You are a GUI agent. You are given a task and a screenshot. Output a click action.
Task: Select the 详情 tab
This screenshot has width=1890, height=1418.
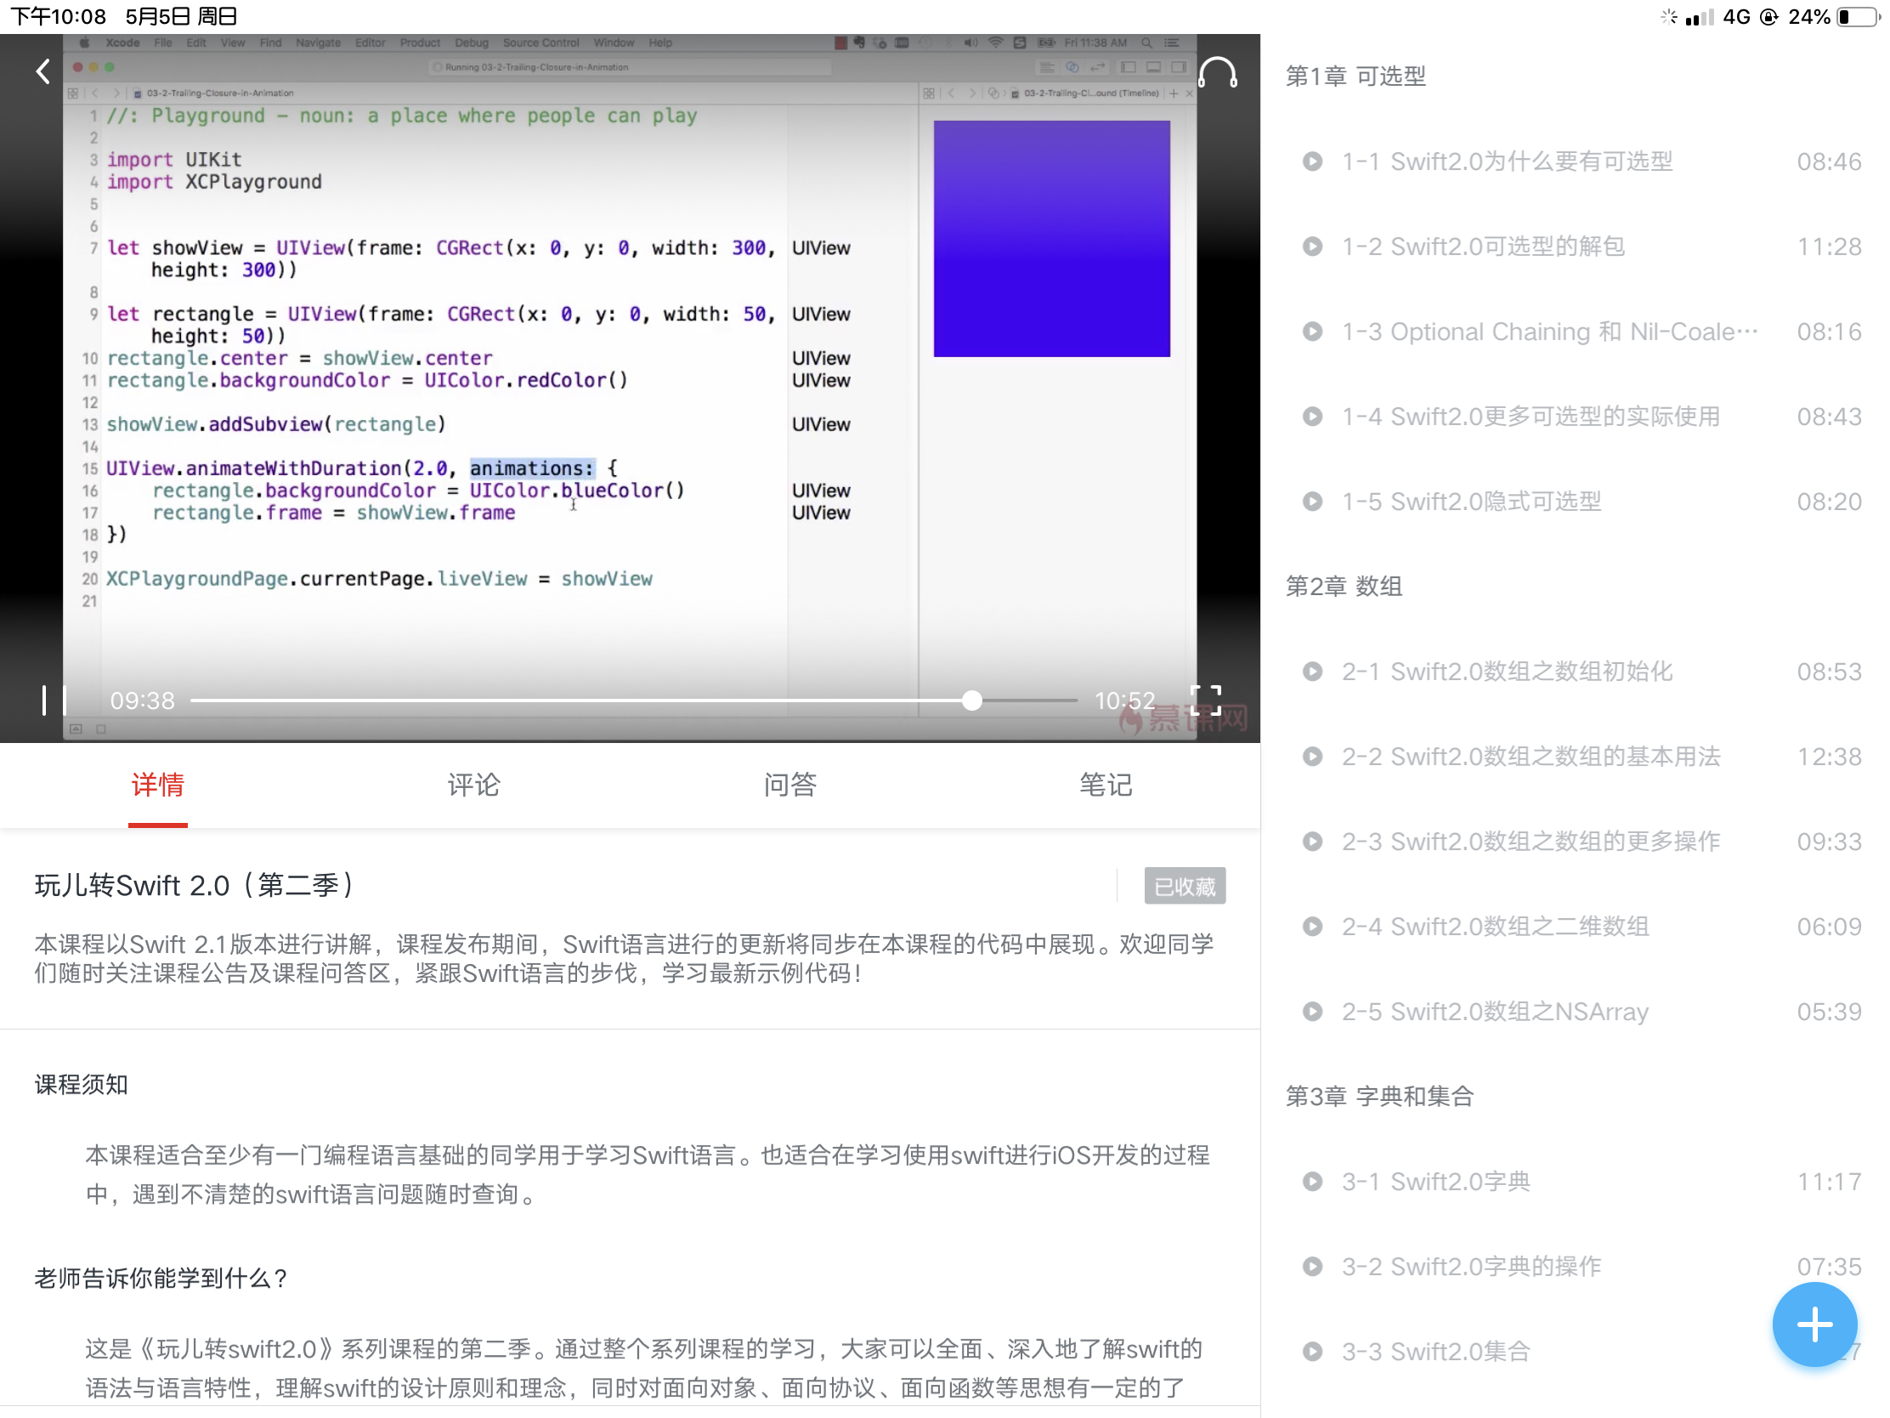pyautogui.click(x=158, y=785)
